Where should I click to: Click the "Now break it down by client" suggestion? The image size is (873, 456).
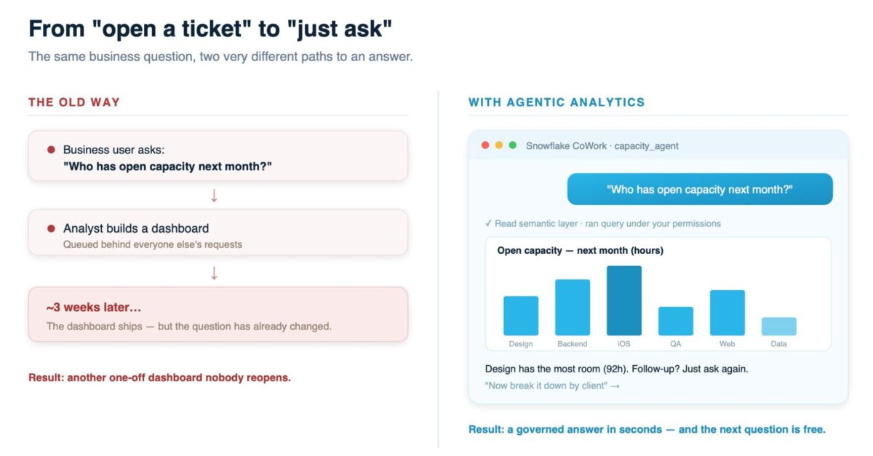(x=552, y=385)
